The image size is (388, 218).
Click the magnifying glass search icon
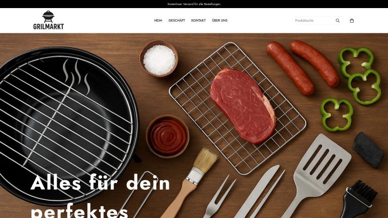(x=337, y=21)
